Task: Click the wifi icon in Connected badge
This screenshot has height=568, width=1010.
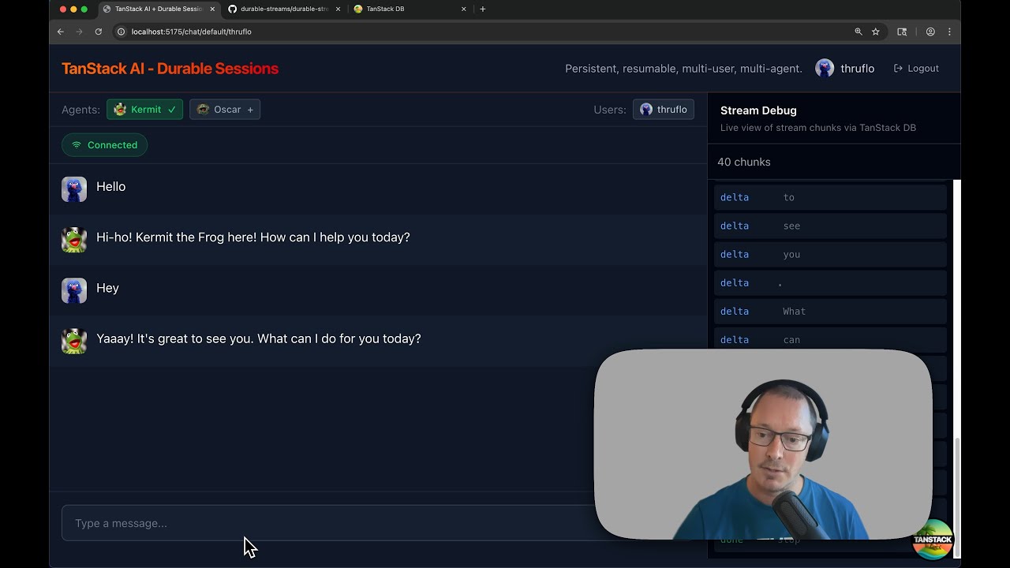Action: point(77,145)
